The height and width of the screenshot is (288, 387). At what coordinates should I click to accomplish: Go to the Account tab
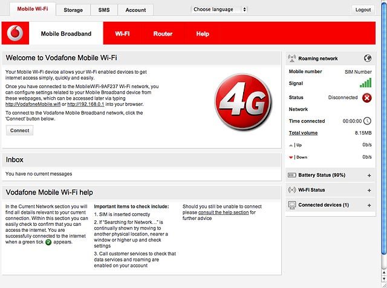[x=135, y=10]
